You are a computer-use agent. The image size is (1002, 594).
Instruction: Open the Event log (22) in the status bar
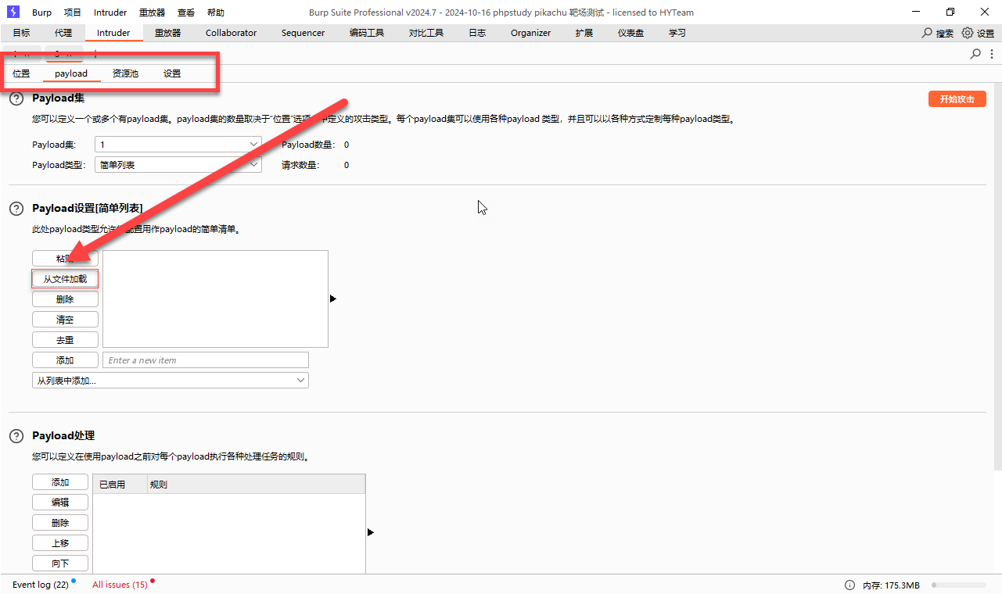(x=41, y=585)
